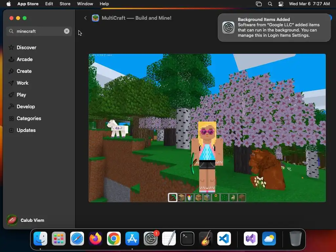Open Stage Manager from menu bar

pos(259,4)
